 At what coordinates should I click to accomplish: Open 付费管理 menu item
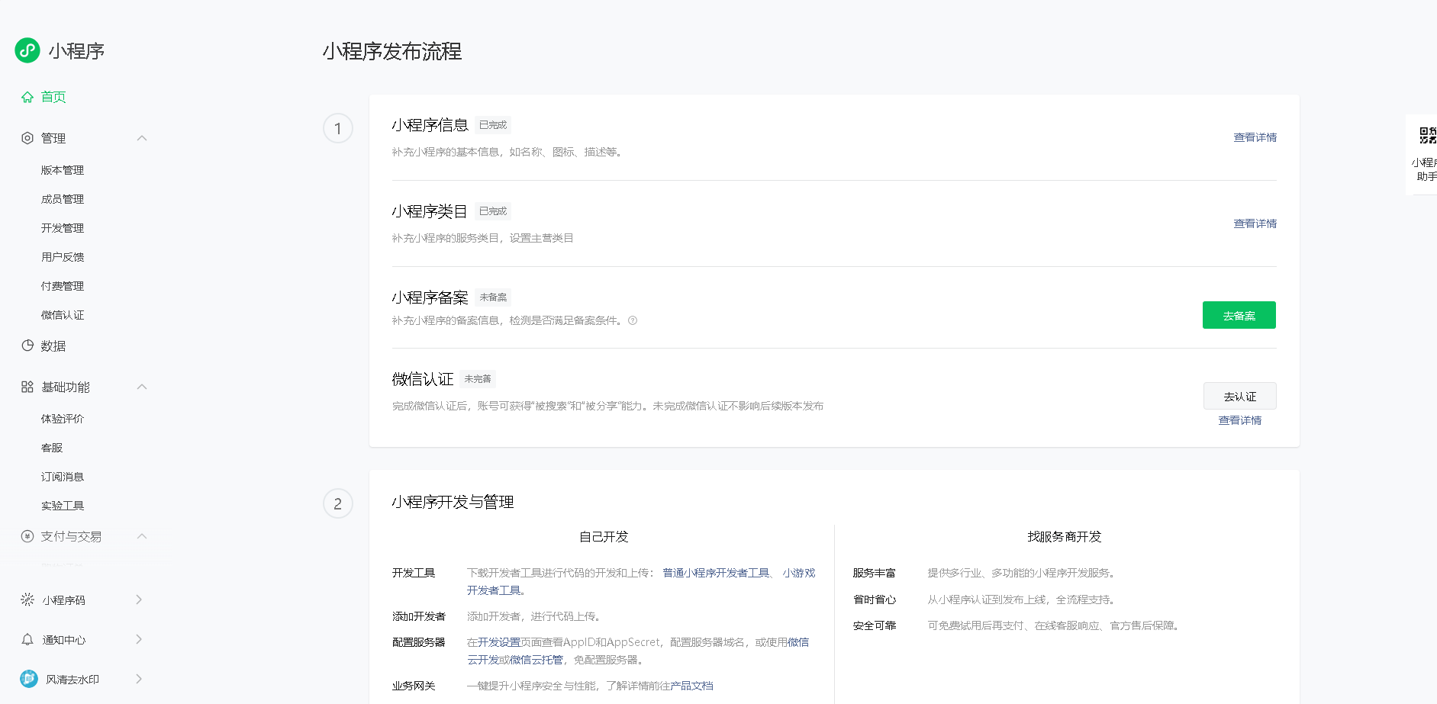(63, 286)
